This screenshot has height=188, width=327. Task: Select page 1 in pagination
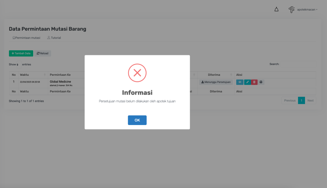[301, 100]
